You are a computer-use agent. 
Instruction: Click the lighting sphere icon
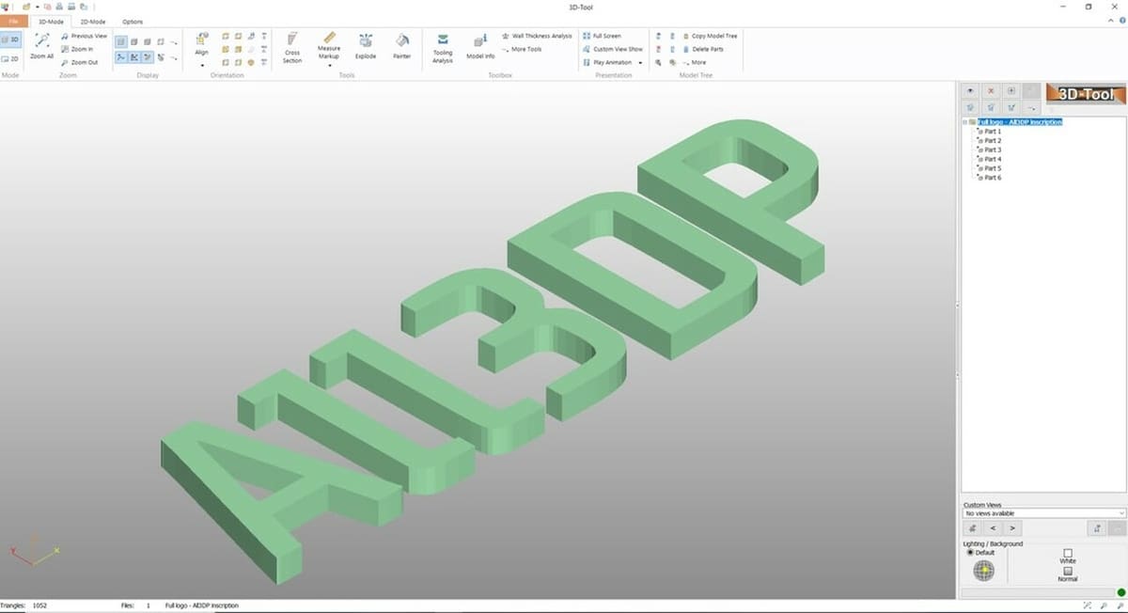pos(983,571)
